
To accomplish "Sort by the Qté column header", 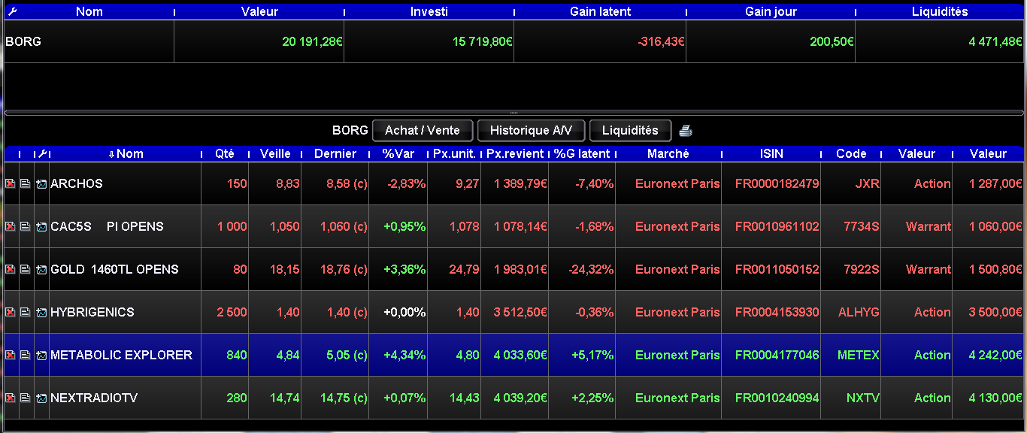I will tap(224, 153).
